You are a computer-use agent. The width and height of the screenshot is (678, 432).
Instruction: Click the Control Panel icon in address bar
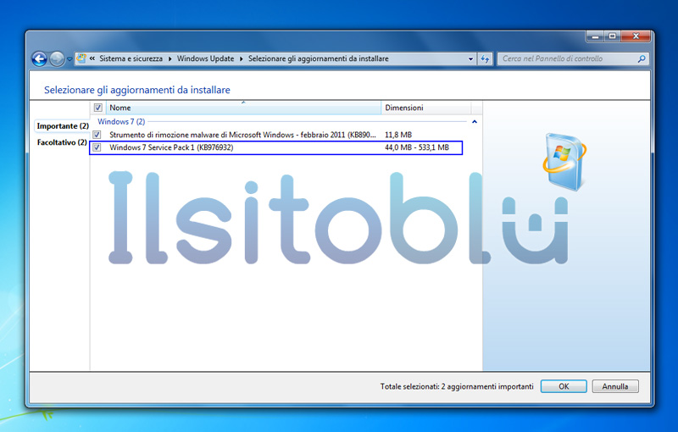[81, 59]
